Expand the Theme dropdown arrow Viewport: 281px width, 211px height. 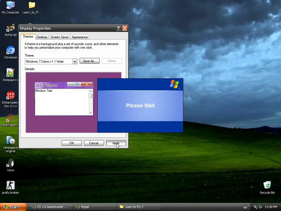tap(75, 62)
